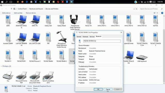165x93 pixels.
Task: Show hidden system tray icons
Action: (x=139, y=2)
